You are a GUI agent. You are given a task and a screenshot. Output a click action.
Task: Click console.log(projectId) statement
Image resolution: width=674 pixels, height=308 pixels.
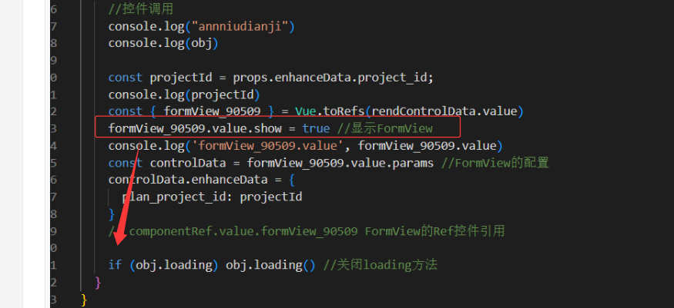point(184,94)
